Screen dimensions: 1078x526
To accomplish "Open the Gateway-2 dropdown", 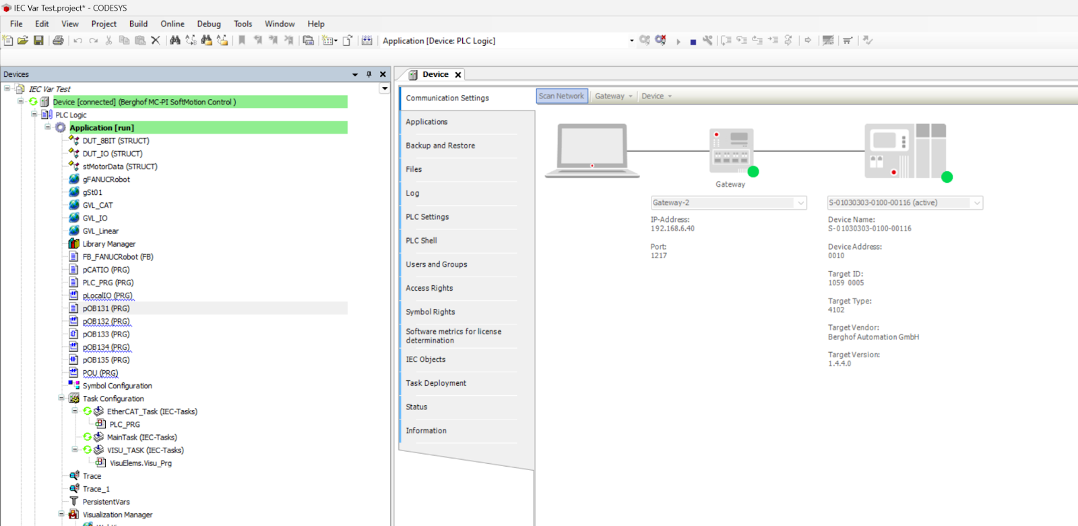I will click(800, 203).
